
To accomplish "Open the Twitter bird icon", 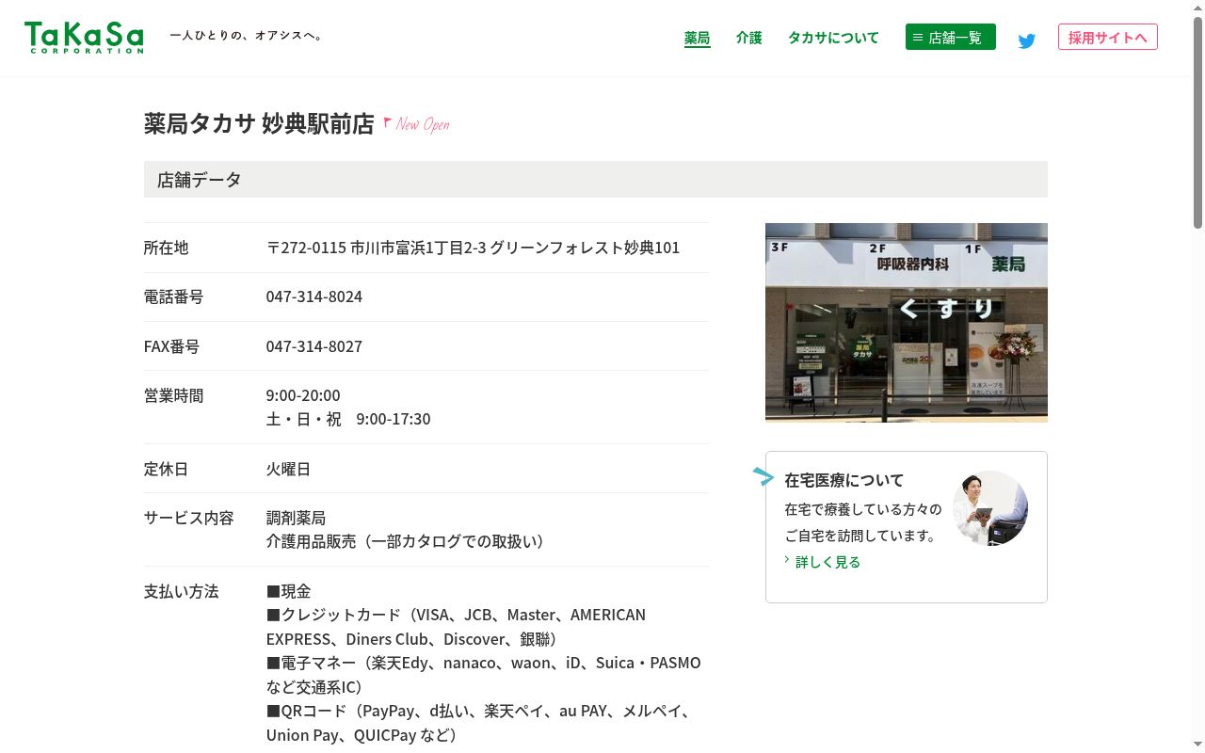I will pyautogui.click(x=1027, y=40).
